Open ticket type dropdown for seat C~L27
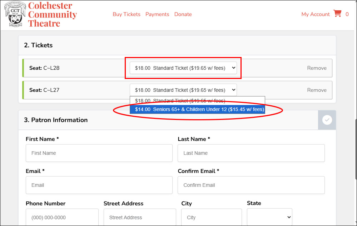The height and width of the screenshot is (226, 357). click(183, 90)
